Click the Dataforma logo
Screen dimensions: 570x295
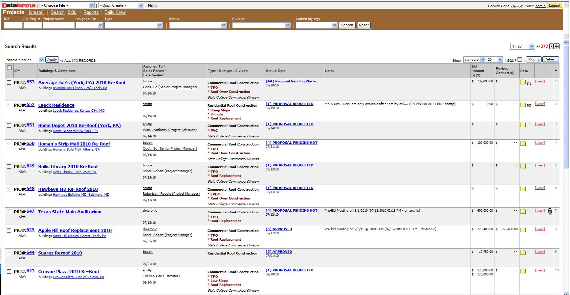tap(19, 5)
